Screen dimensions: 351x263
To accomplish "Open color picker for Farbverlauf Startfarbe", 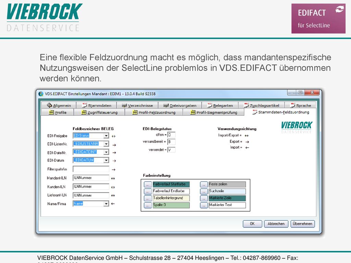I will (148, 185).
